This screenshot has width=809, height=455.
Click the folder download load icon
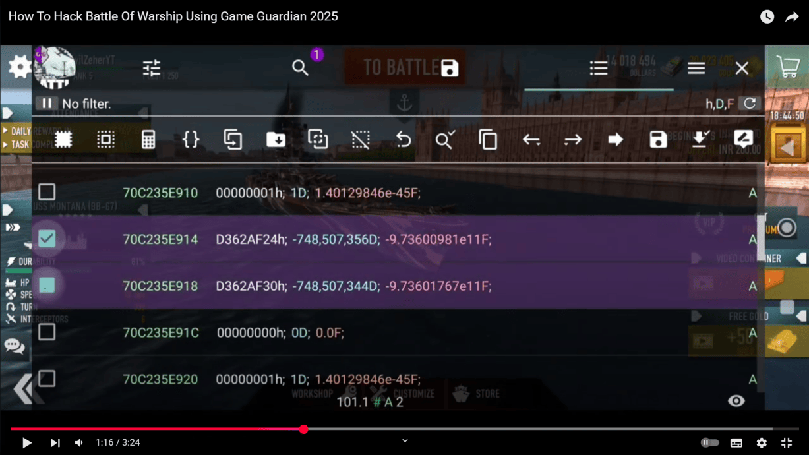pyautogui.click(x=276, y=140)
